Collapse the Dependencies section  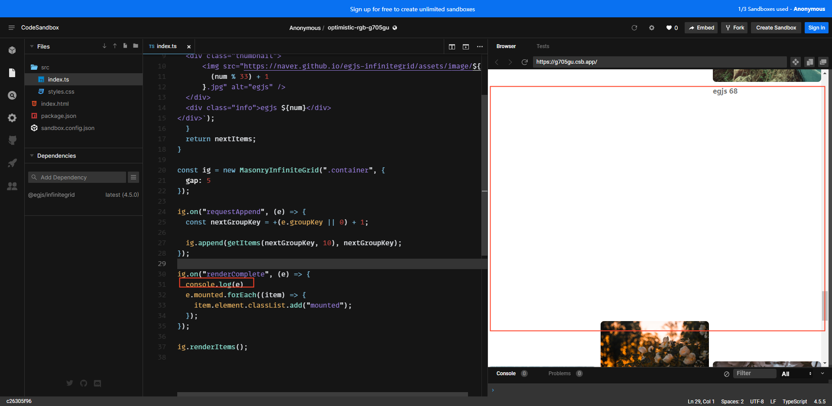point(32,156)
